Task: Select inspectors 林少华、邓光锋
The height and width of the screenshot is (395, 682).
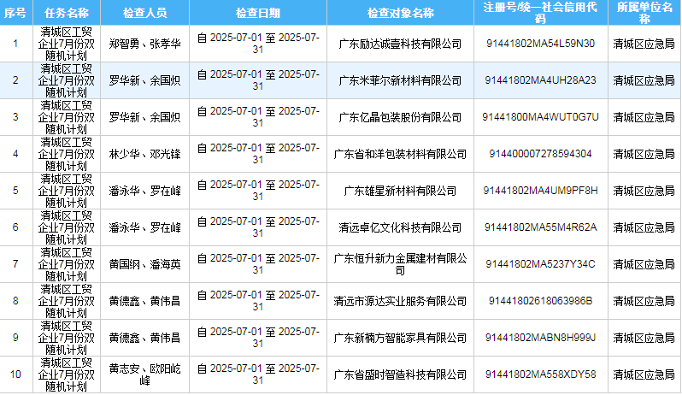Action: pyautogui.click(x=144, y=154)
